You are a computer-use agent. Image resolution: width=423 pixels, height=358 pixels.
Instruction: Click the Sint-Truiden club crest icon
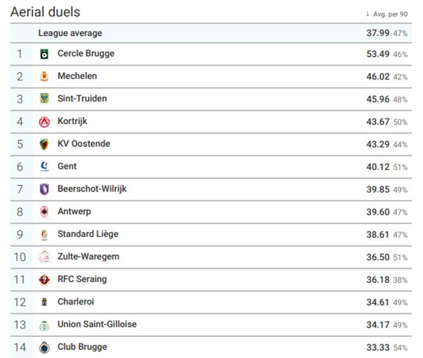[x=44, y=99]
